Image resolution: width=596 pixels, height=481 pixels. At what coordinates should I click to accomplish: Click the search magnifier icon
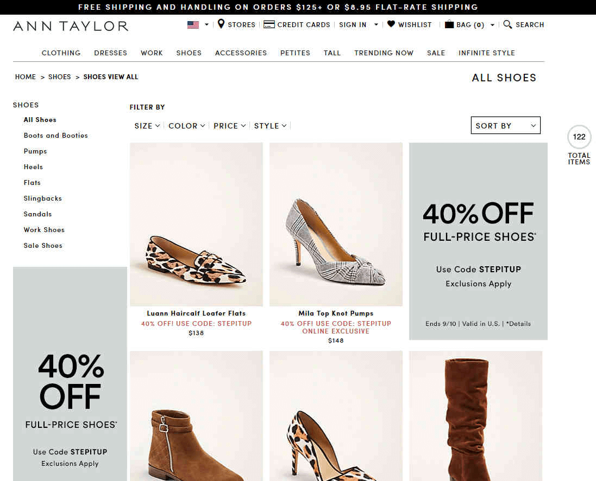point(507,24)
